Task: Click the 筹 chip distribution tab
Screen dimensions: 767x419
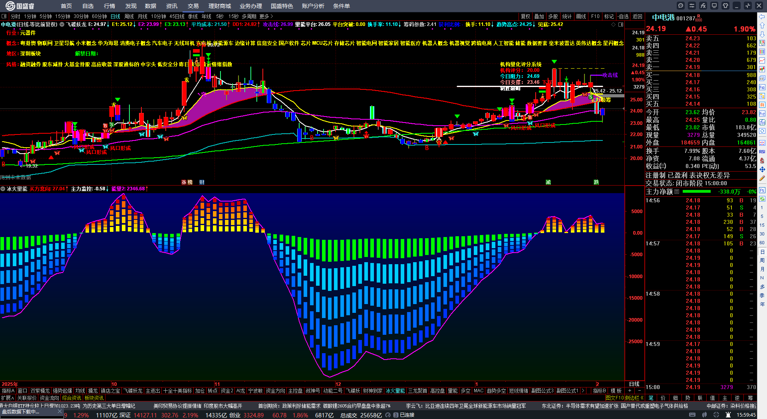Action: tap(750, 398)
